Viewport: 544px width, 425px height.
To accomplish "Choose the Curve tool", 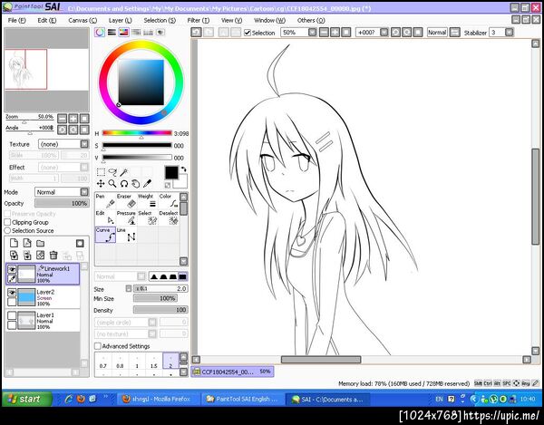I will pyautogui.click(x=105, y=235).
